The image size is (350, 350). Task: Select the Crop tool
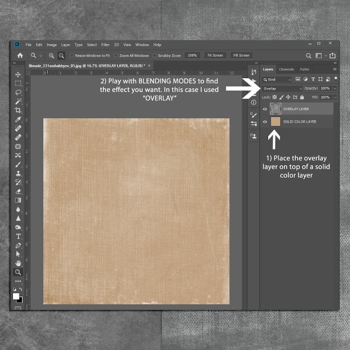[18, 110]
